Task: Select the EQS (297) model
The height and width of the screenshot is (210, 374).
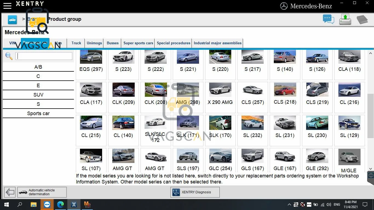Action: click(x=91, y=65)
